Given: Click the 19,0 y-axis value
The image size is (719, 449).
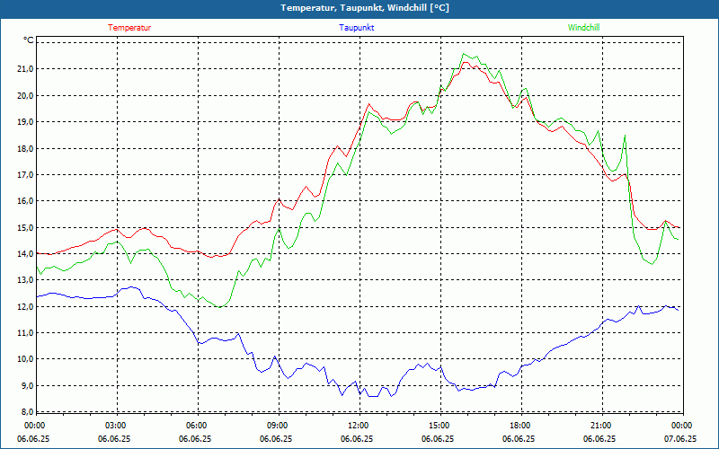Looking at the screenshot, I should (x=26, y=122).
